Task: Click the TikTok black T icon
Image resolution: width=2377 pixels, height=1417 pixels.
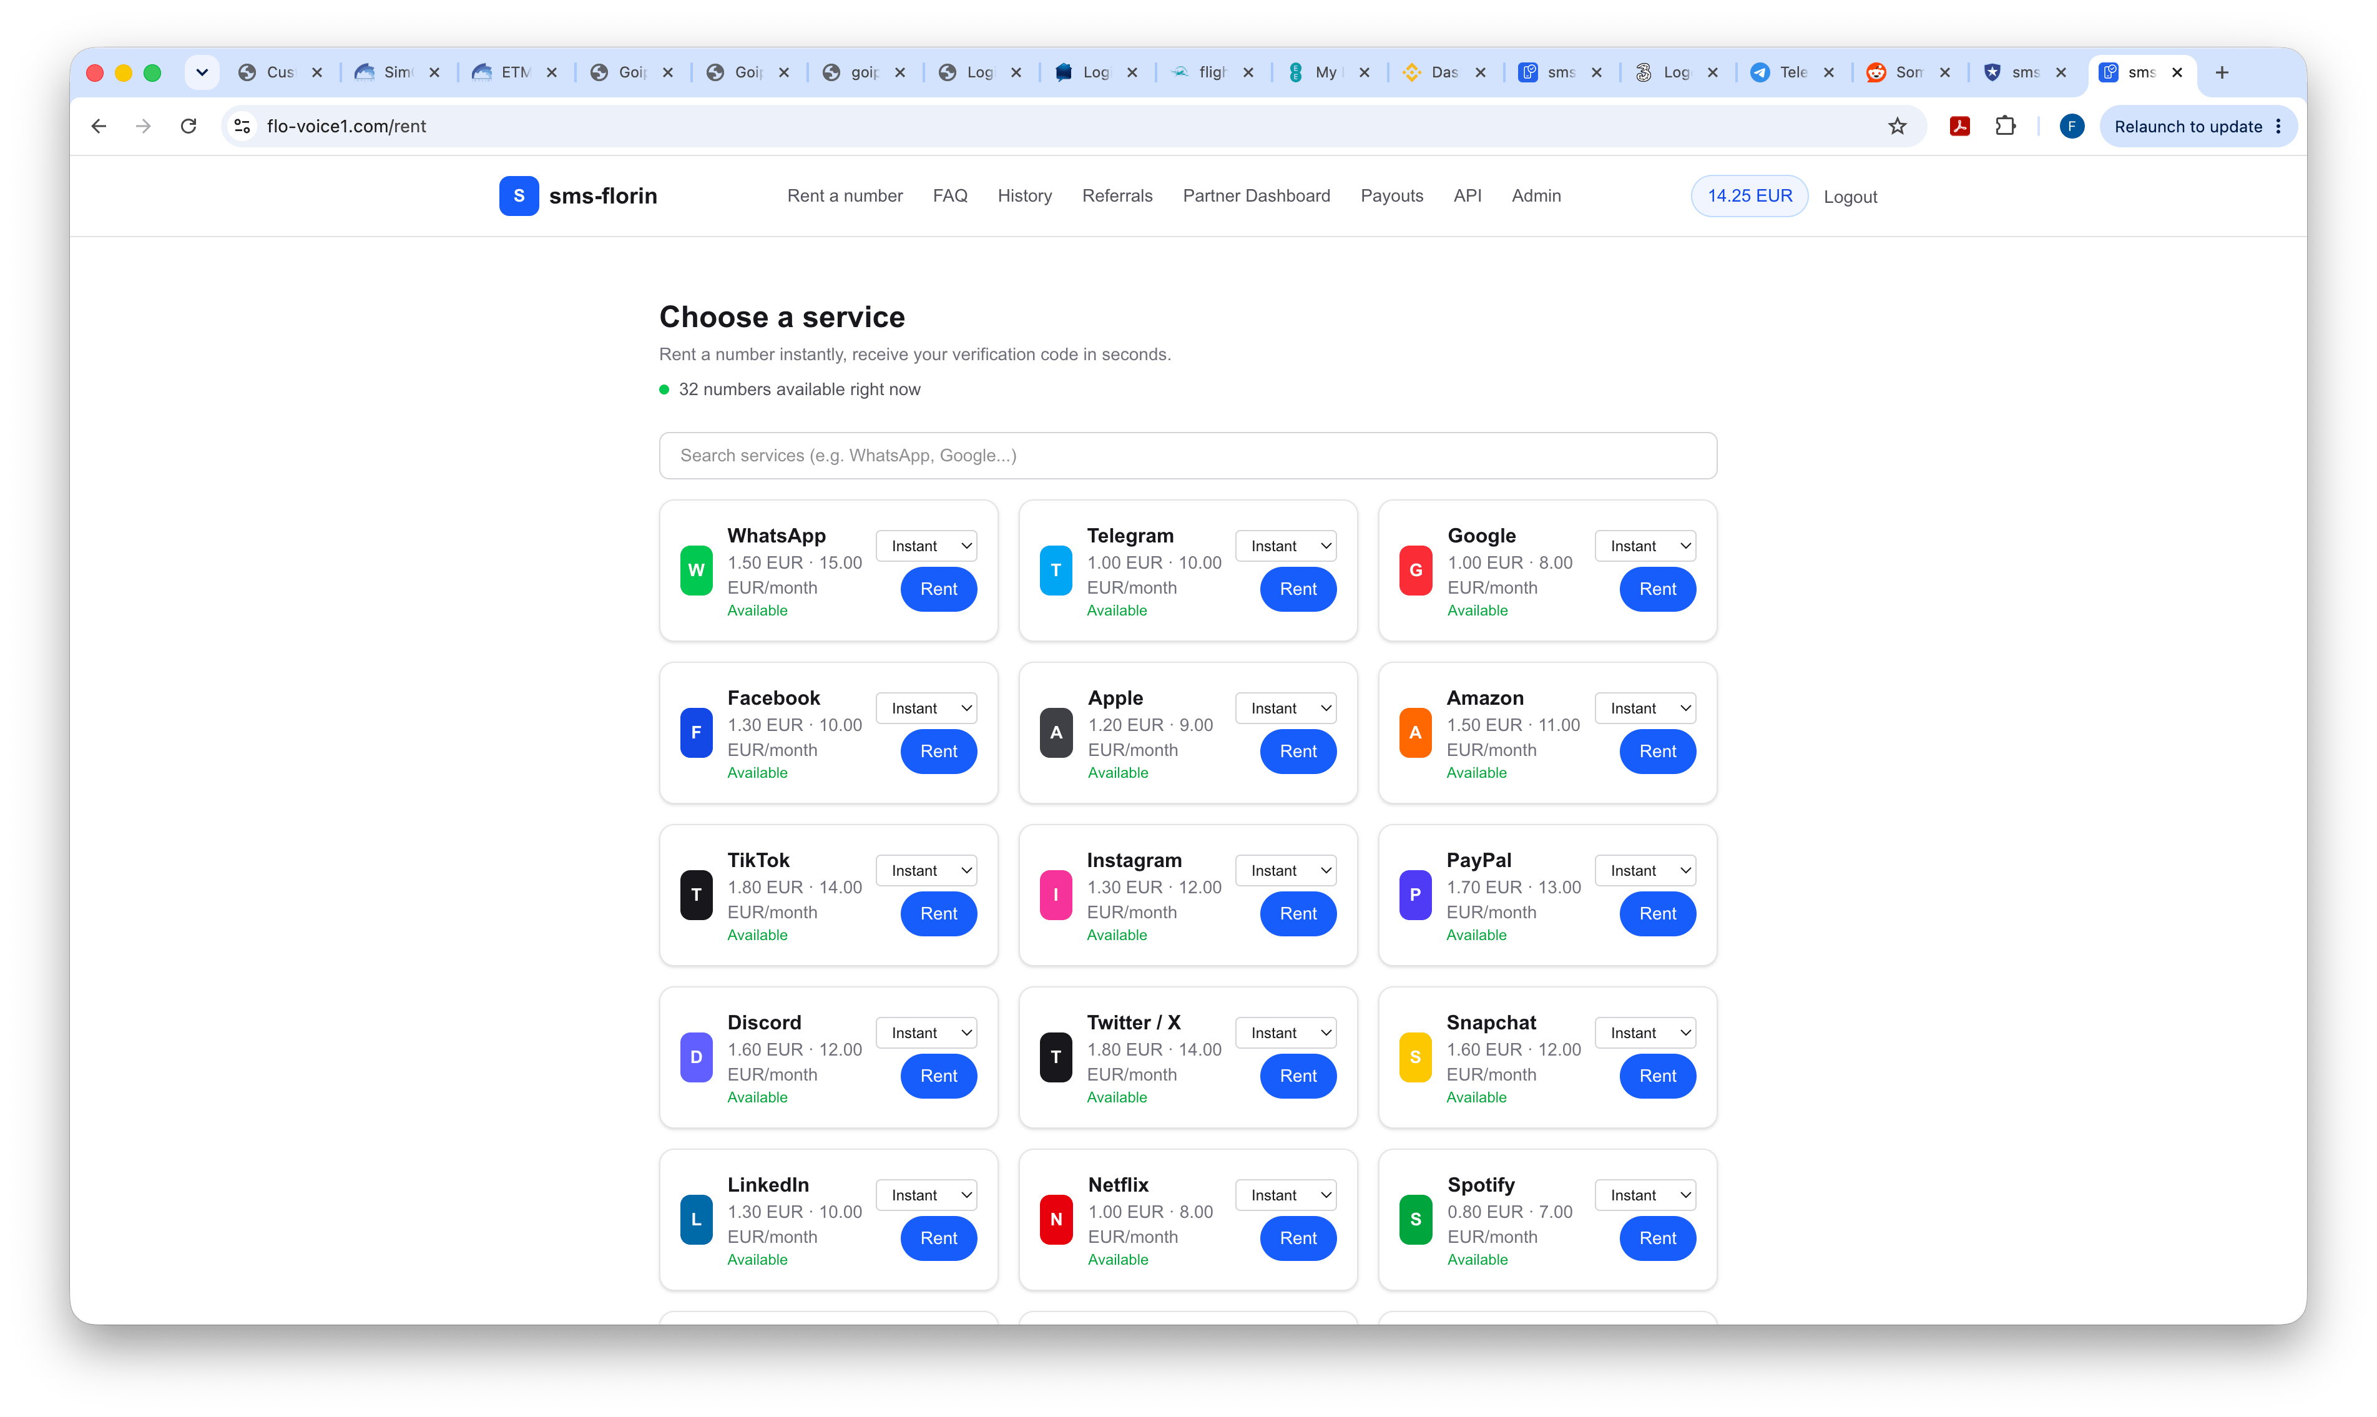Action: tap(696, 895)
